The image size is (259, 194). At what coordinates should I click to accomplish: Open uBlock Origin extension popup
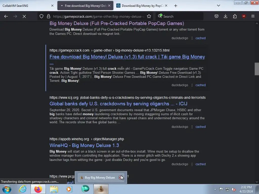click(x=244, y=16)
